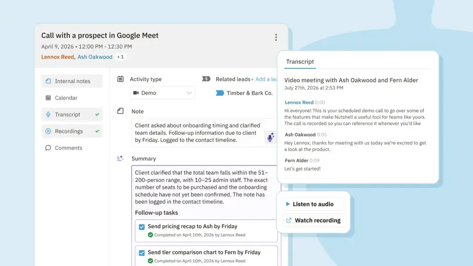This screenshot has width=473, height=266.
Task: Click the video camera icon beside Demo
Action: 136,93
